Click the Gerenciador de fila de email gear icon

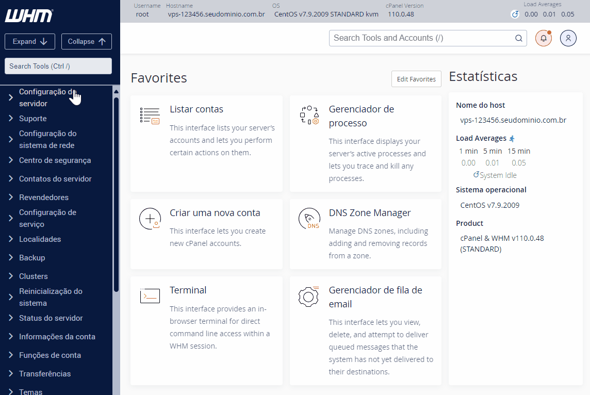coord(309,297)
